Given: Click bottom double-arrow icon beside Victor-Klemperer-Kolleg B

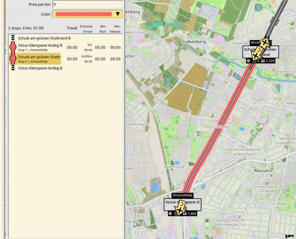Looking at the screenshot, I should pos(13,68).
